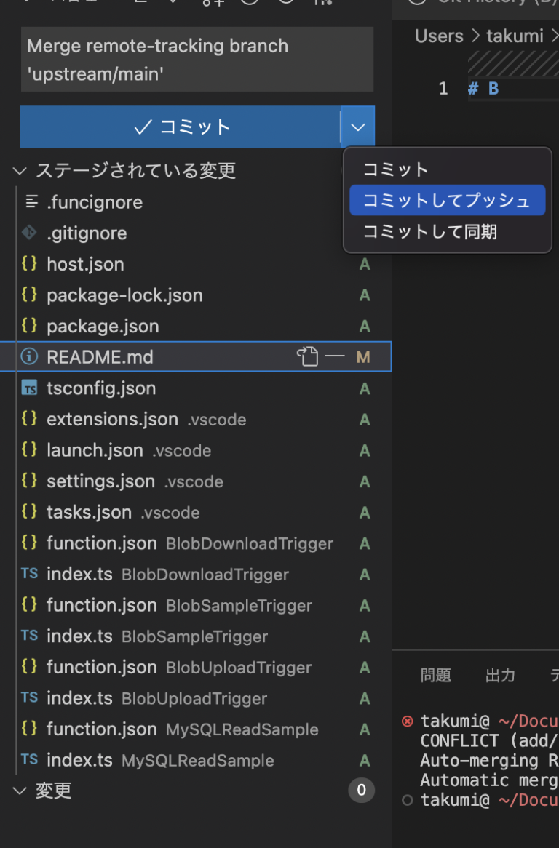Viewport: 559px width, 848px height.
Task: Click the TS icon of tsconfig.json
Action: [x=29, y=388]
